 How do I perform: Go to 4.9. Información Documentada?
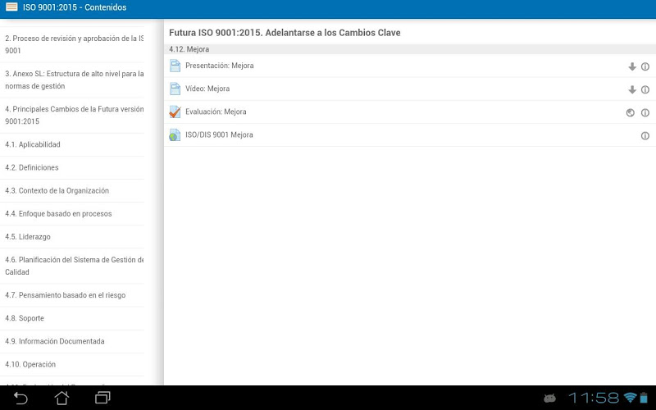(72, 341)
